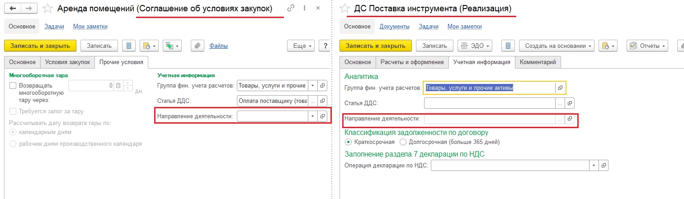The image size is (684, 199).
Task: Open Задачи link in Аренда помещений window
Action: coord(54,26)
